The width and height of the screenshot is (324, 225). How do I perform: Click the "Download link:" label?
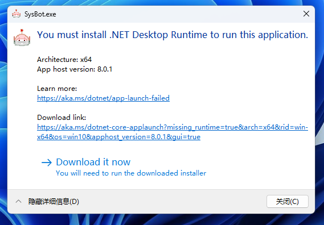(x=61, y=118)
